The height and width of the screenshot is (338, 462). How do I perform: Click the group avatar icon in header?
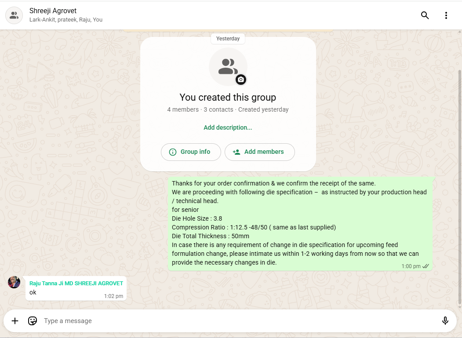[x=14, y=15]
